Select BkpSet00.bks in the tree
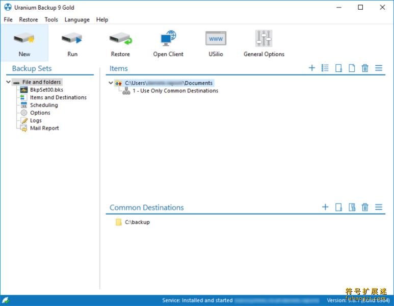 pyautogui.click(x=46, y=90)
